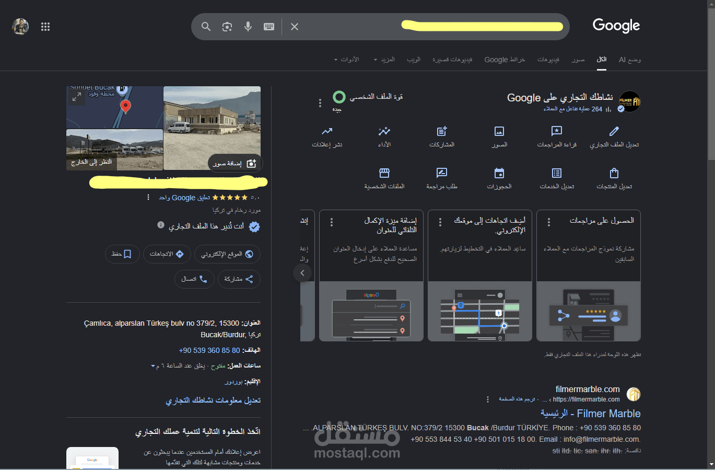
Task: Open the Google apps grid icon
Action: click(45, 27)
